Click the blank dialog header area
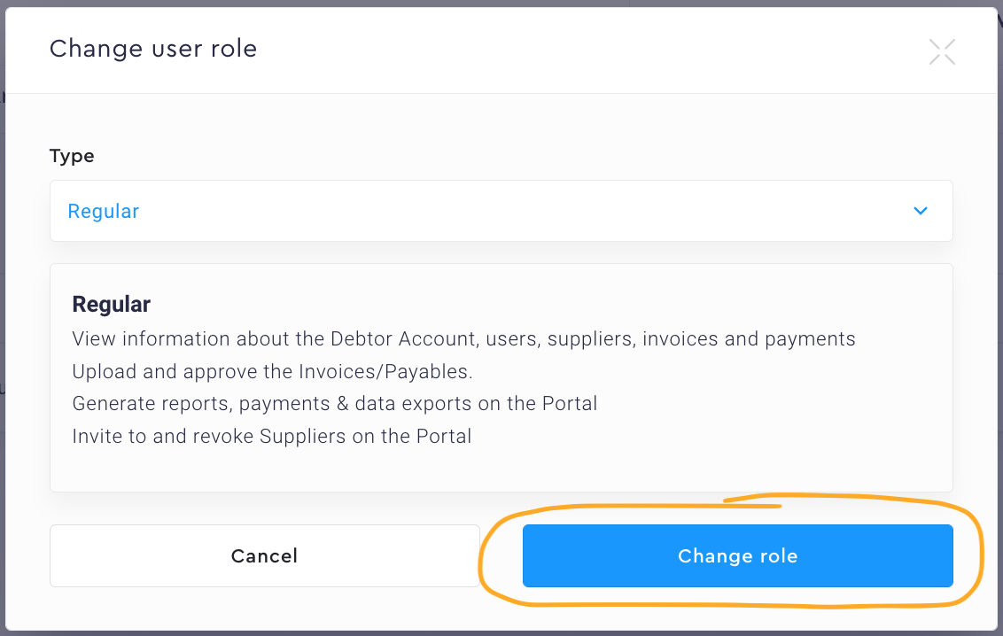 coord(576,49)
